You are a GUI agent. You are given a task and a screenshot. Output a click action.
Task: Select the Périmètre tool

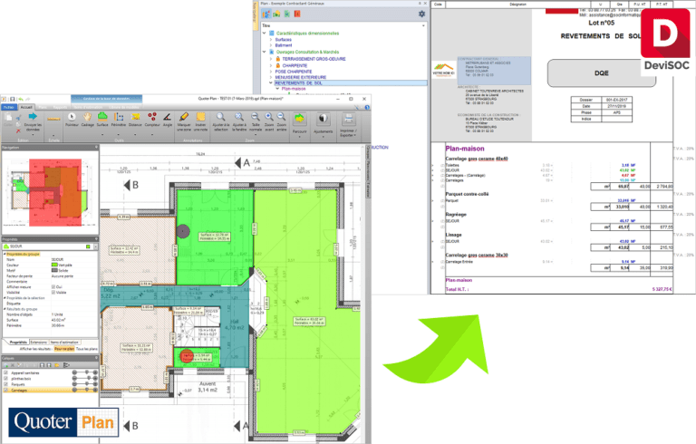[x=119, y=119]
